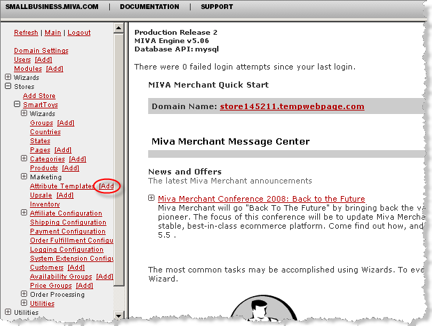Click the Add Store link
432x326 pixels.
coord(39,95)
